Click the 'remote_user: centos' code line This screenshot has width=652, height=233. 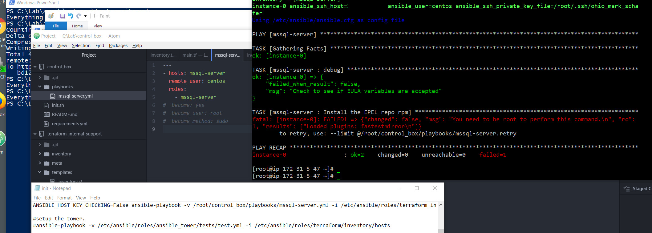click(x=197, y=81)
